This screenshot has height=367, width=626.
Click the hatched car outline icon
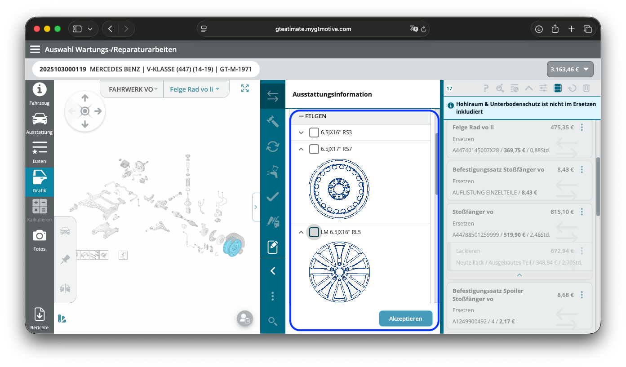point(65,231)
